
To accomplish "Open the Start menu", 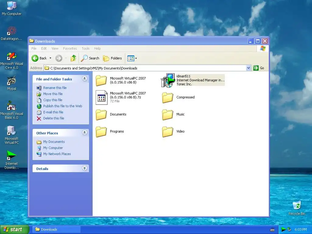I will [x=14, y=230].
